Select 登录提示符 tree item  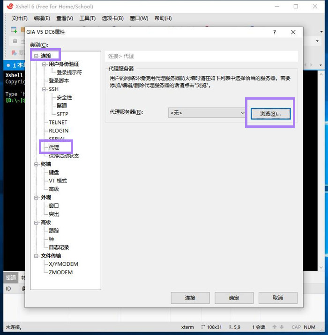point(69,73)
